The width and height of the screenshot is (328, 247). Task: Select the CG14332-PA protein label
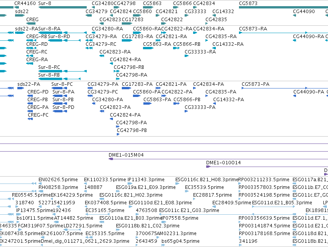[x=229, y=100]
